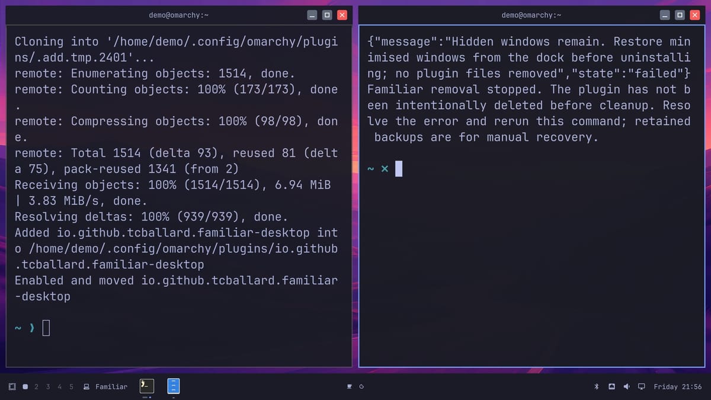This screenshot has width=711, height=400.
Task: Click the computer icon beside Familiar label
Action: coord(87,386)
